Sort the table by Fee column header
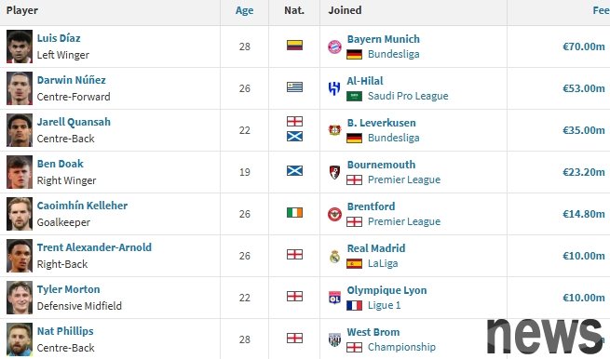Viewport: 610px width, 359px height. click(601, 10)
